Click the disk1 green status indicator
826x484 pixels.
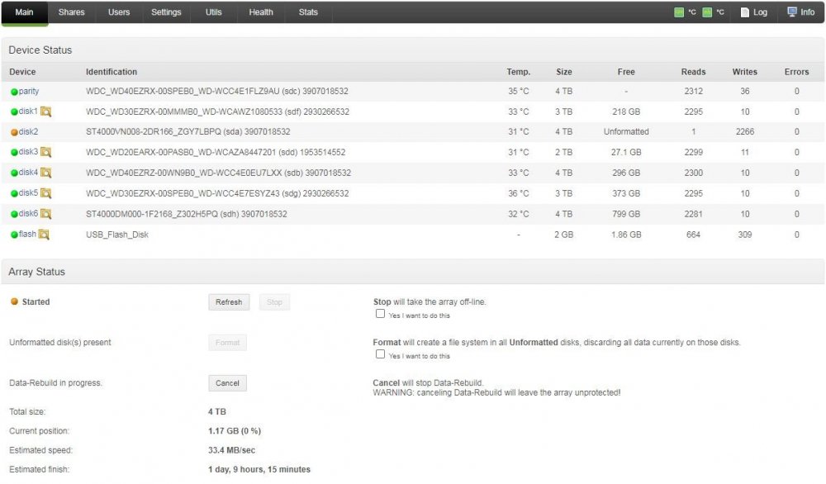pyautogui.click(x=14, y=112)
